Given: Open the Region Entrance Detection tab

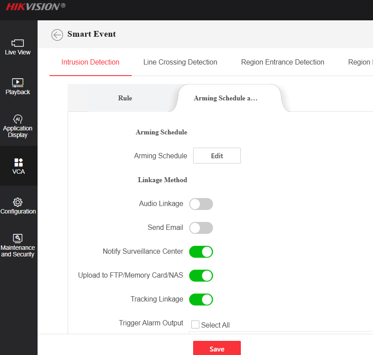Looking at the screenshot, I should [x=282, y=62].
